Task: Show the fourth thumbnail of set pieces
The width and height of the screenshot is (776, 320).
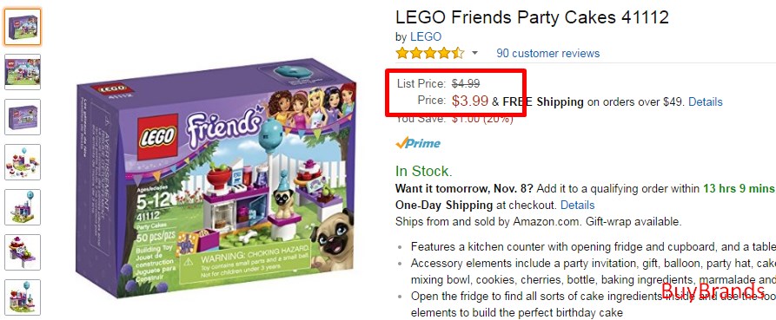Action: (23, 162)
